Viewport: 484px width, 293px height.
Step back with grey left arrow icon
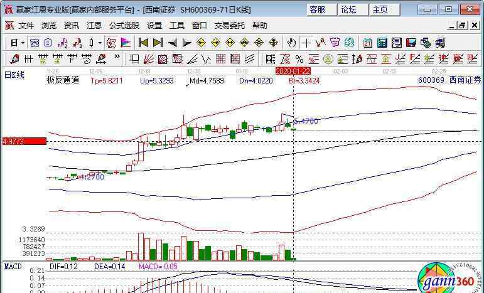point(172,43)
